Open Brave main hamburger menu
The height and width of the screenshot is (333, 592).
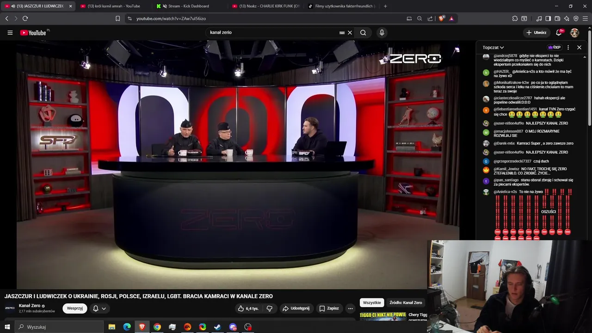click(586, 18)
